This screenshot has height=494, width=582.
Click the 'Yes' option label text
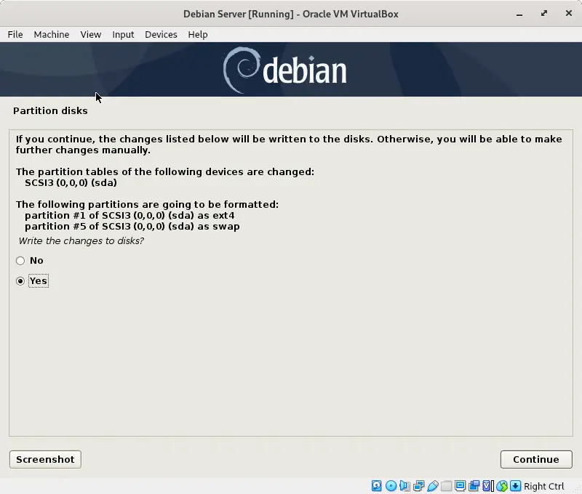(x=39, y=281)
